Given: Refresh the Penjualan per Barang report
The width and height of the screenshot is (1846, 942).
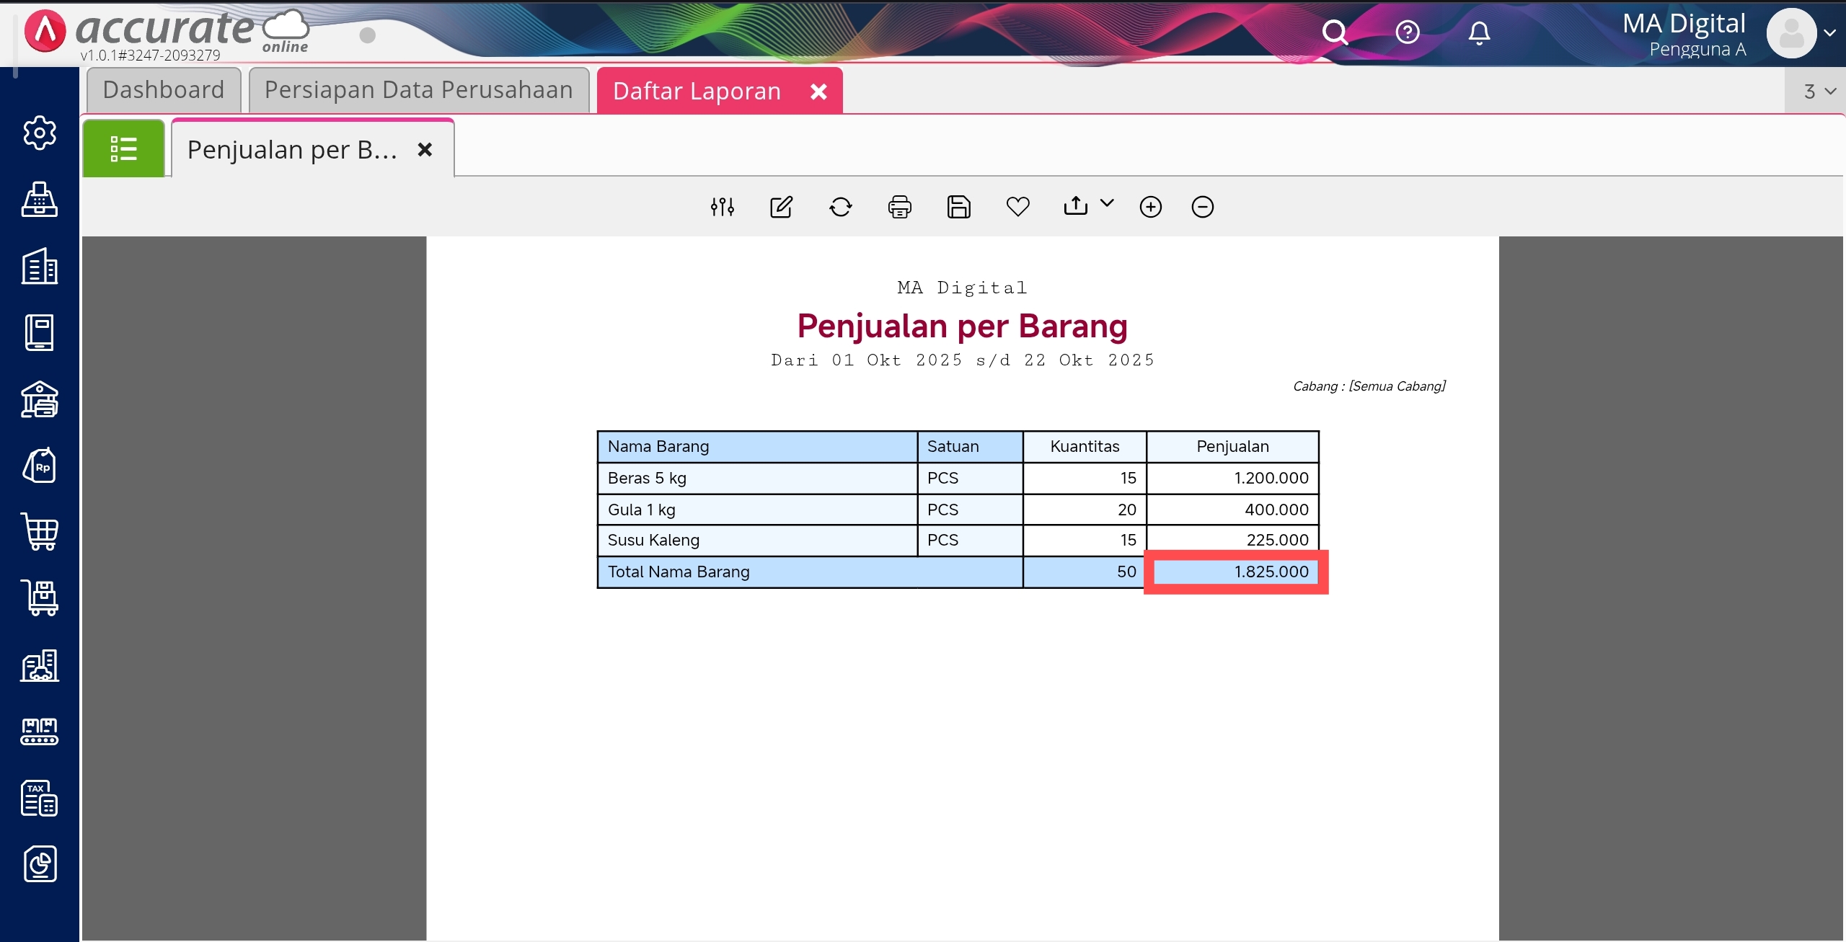Looking at the screenshot, I should pyautogui.click(x=840, y=207).
